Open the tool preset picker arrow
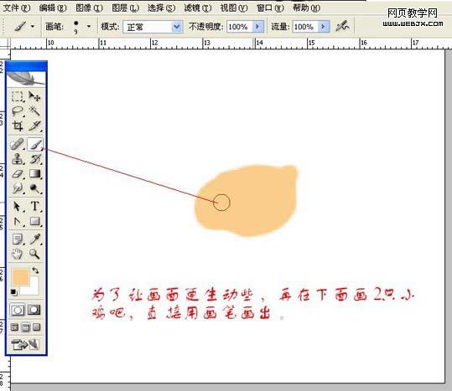The width and height of the screenshot is (452, 391). tap(33, 27)
